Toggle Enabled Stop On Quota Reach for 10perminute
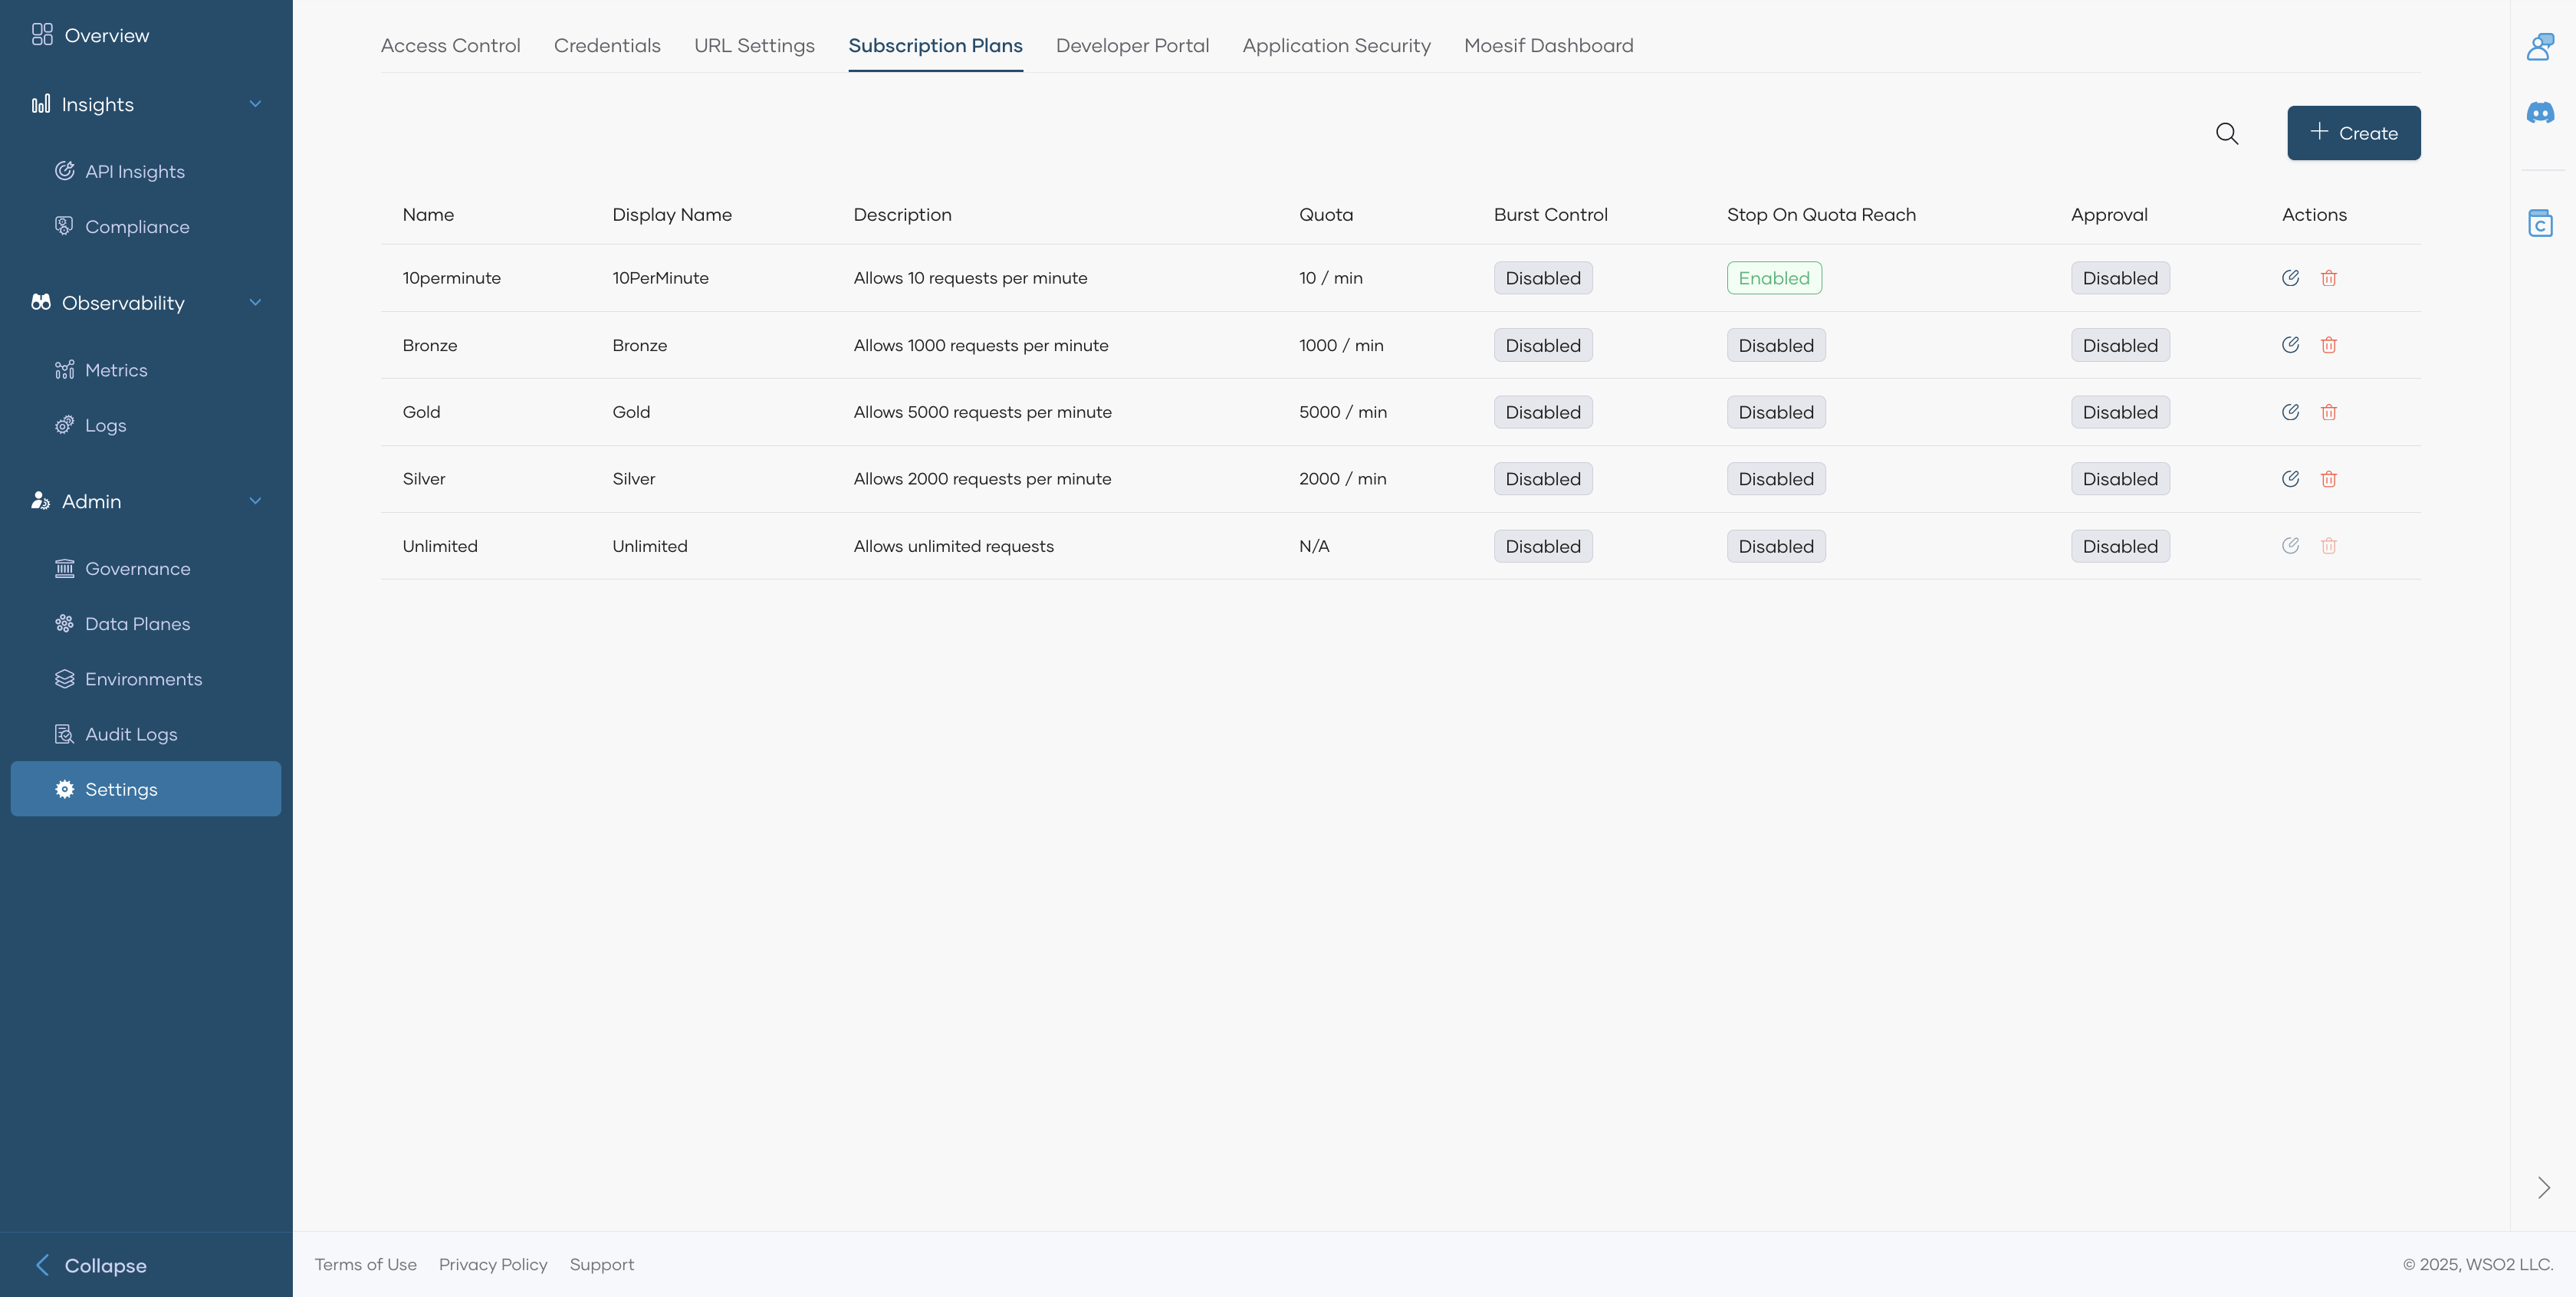 (1774, 277)
